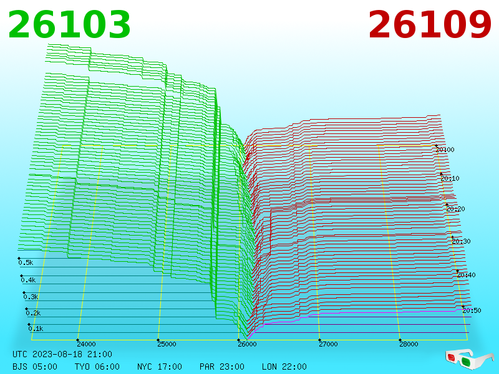Click the 0.3k depth axis label
This screenshot has height=374, width=499.
(31, 297)
